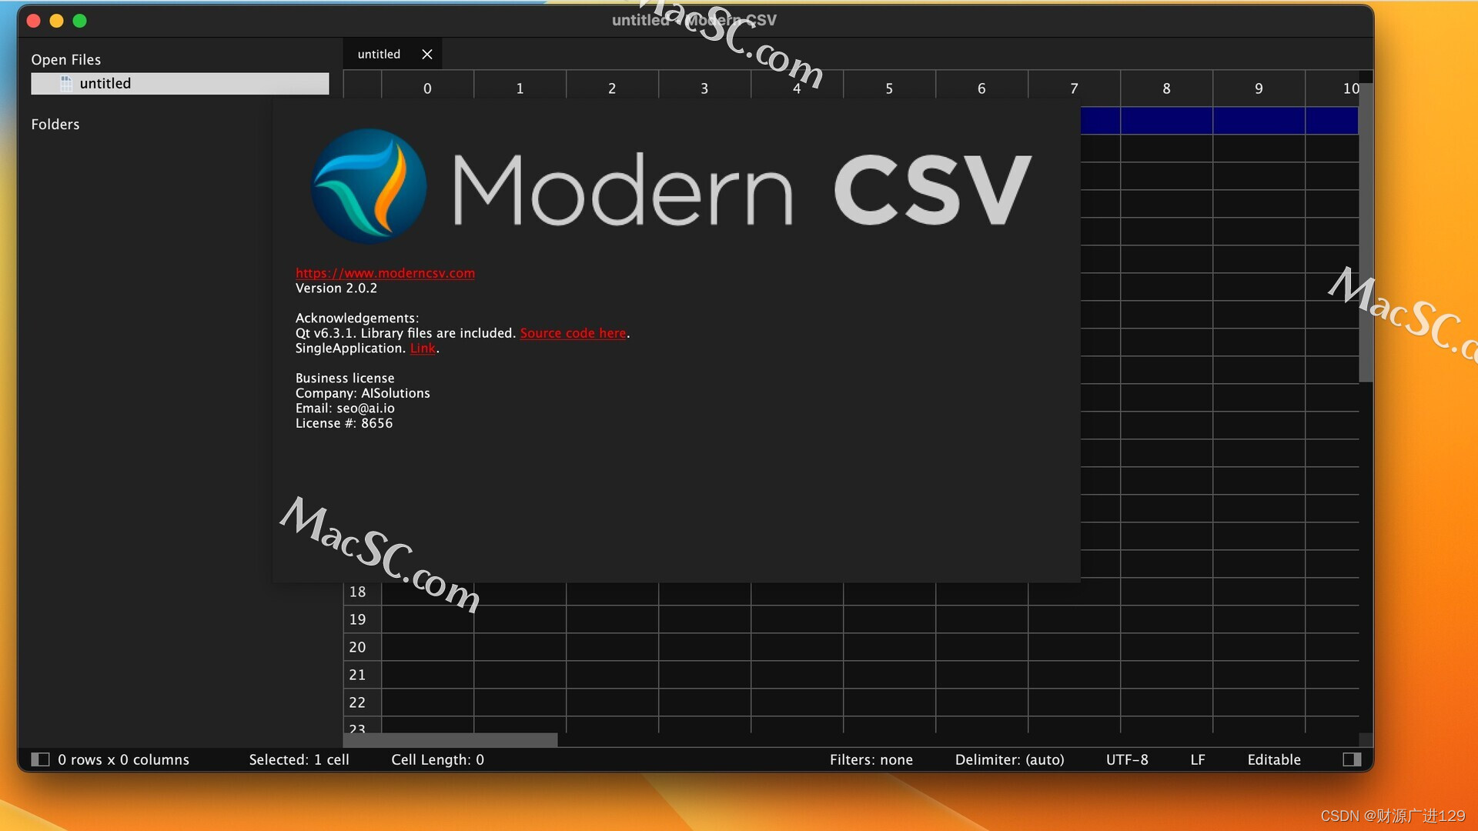Click the UTF-8 encoding status icon
The width and height of the screenshot is (1478, 831).
pos(1125,759)
